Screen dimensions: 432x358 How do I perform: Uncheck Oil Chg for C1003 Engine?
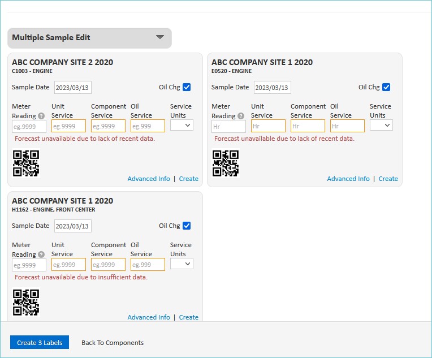187,87
